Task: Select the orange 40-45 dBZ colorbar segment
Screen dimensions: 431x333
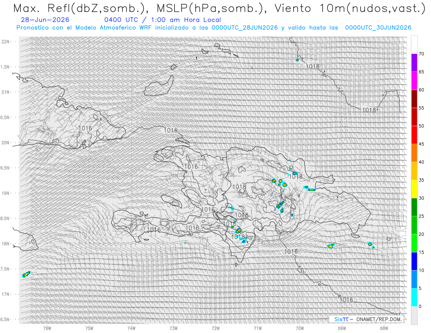Action: [414, 153]
